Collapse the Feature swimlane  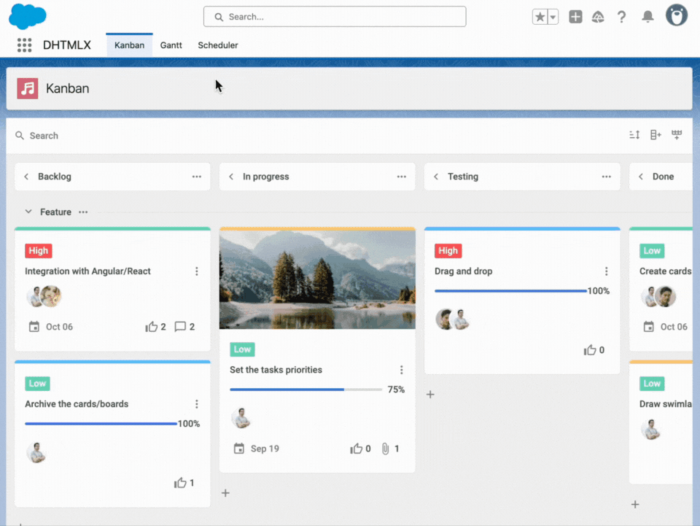(x=28, y=212)
